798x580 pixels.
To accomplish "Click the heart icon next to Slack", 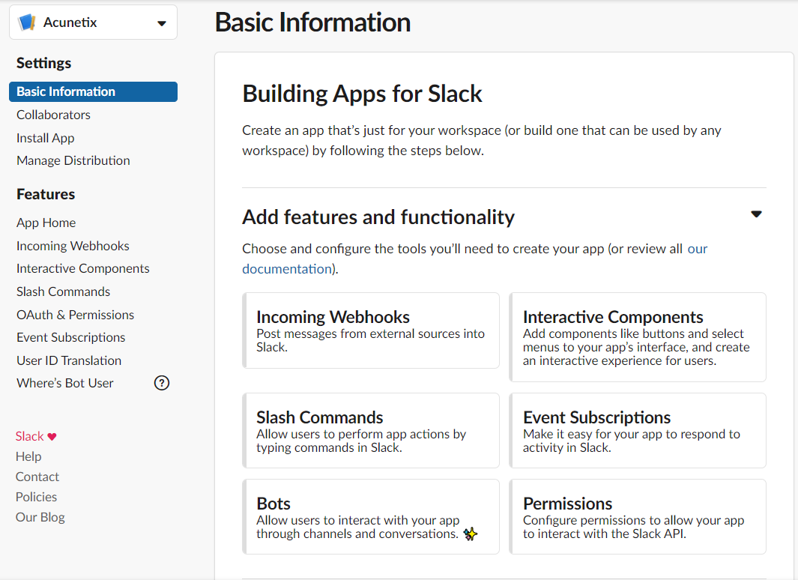I will (52, 437).
